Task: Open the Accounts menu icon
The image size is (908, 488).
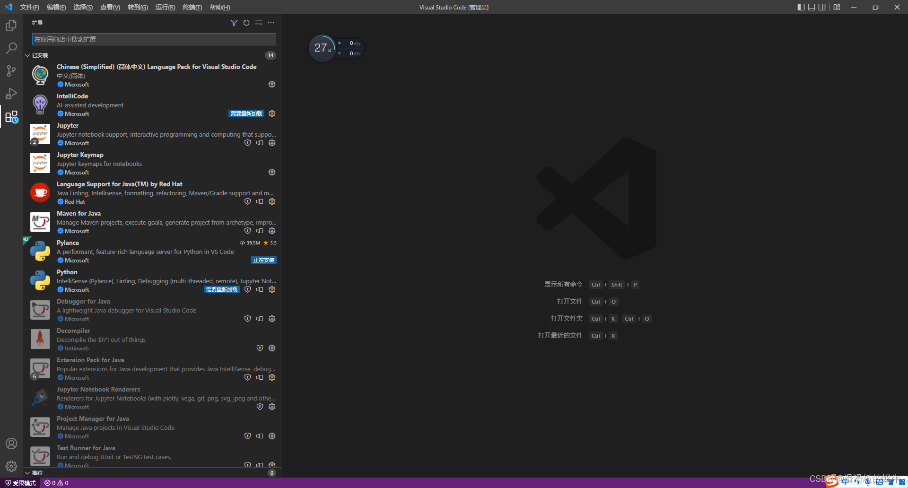Action: pyautogui.click(x=11, y=444)
